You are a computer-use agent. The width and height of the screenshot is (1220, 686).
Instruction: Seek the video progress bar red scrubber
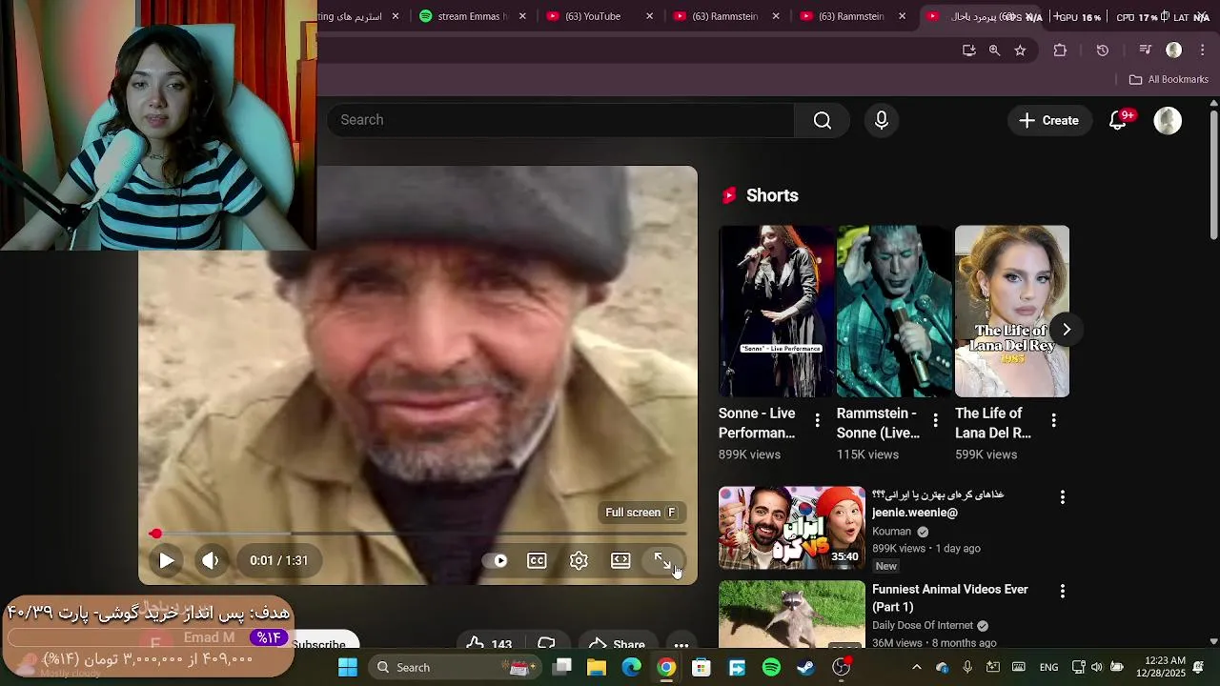[x=155, y=534]
